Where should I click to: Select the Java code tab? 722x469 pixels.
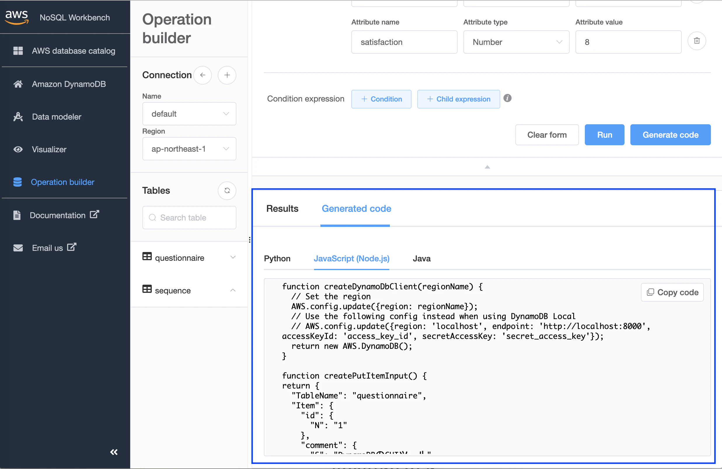pyautogui.click(x=421, y=258)
